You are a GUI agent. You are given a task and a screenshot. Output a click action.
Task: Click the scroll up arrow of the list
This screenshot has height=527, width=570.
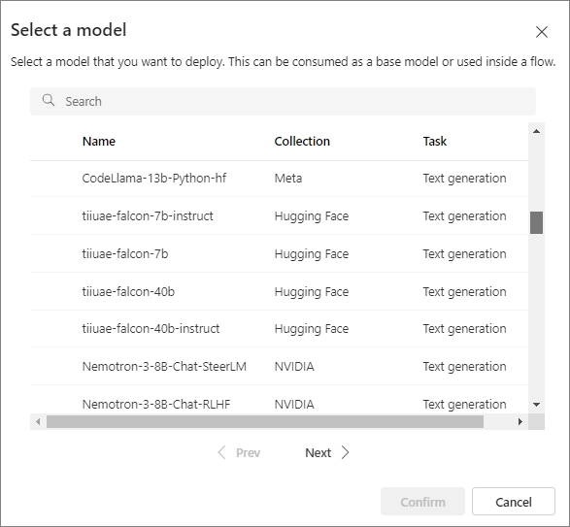tap(536, 131)
